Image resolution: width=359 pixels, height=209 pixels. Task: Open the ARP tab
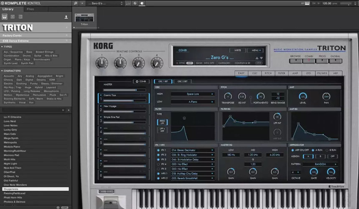pyautogui.click(x=336, y=73)
